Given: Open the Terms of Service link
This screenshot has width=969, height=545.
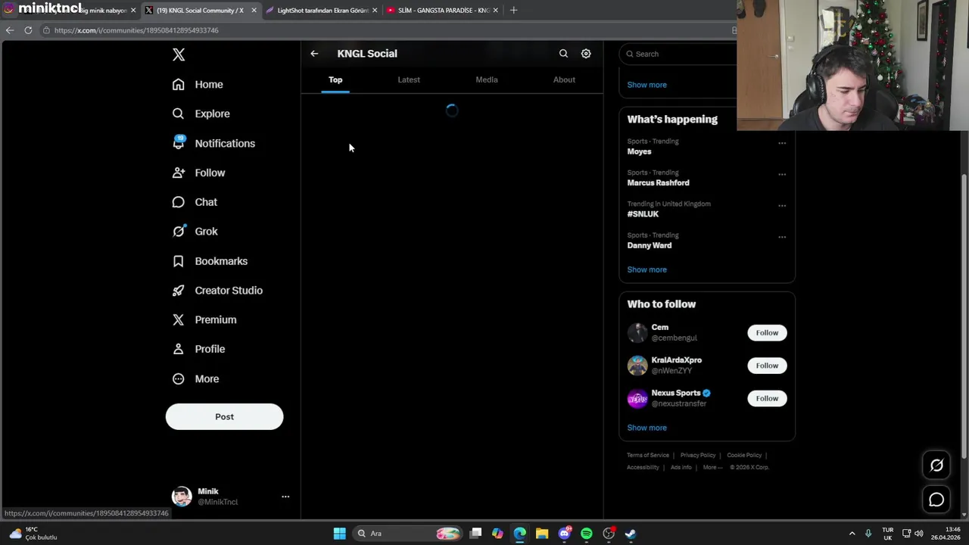Looking at the screenshot, I should point(648,455).
